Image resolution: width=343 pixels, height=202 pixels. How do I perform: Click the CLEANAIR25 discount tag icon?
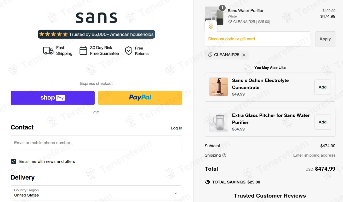(x=210, y=55)
